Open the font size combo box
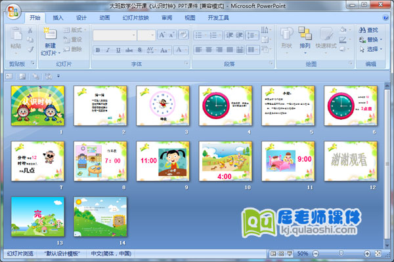 click(x=146, y=35)
